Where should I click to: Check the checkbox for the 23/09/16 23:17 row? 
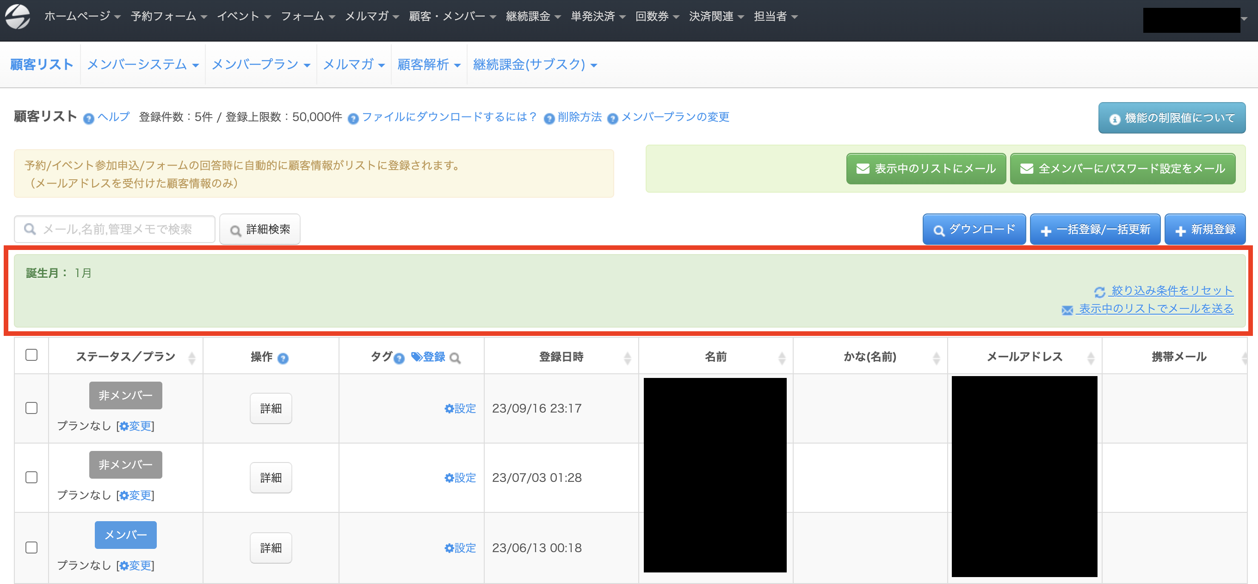coord(31,408)
